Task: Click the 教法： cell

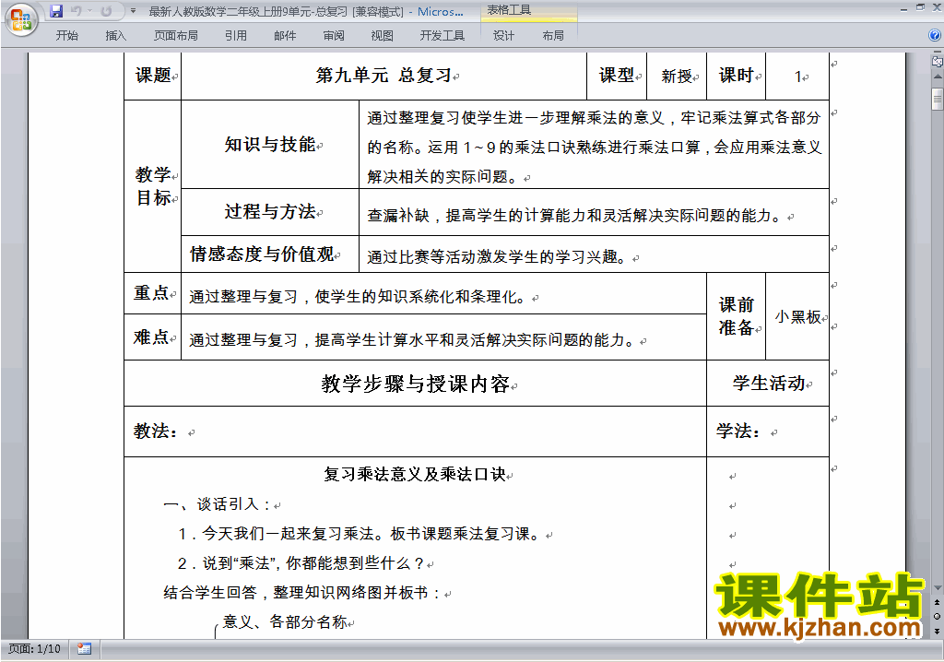Action: click(416, 431)
